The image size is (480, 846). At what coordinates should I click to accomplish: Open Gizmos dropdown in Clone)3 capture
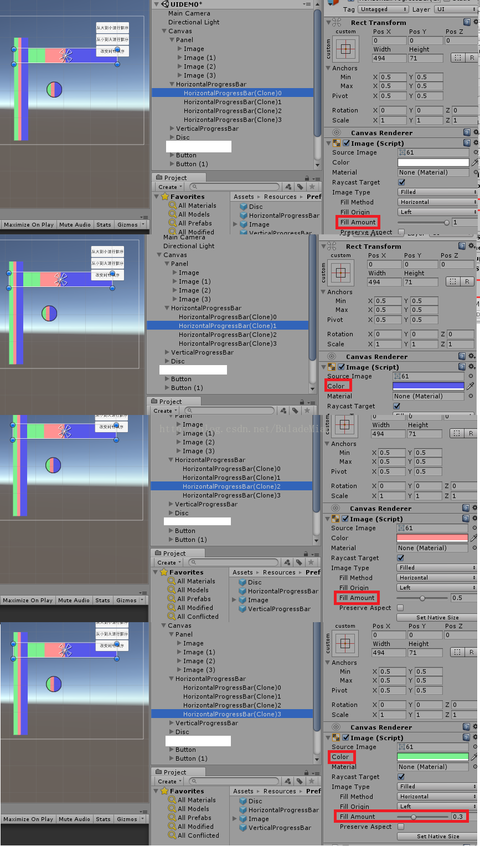pyautogui.click(x=131, y=819)
